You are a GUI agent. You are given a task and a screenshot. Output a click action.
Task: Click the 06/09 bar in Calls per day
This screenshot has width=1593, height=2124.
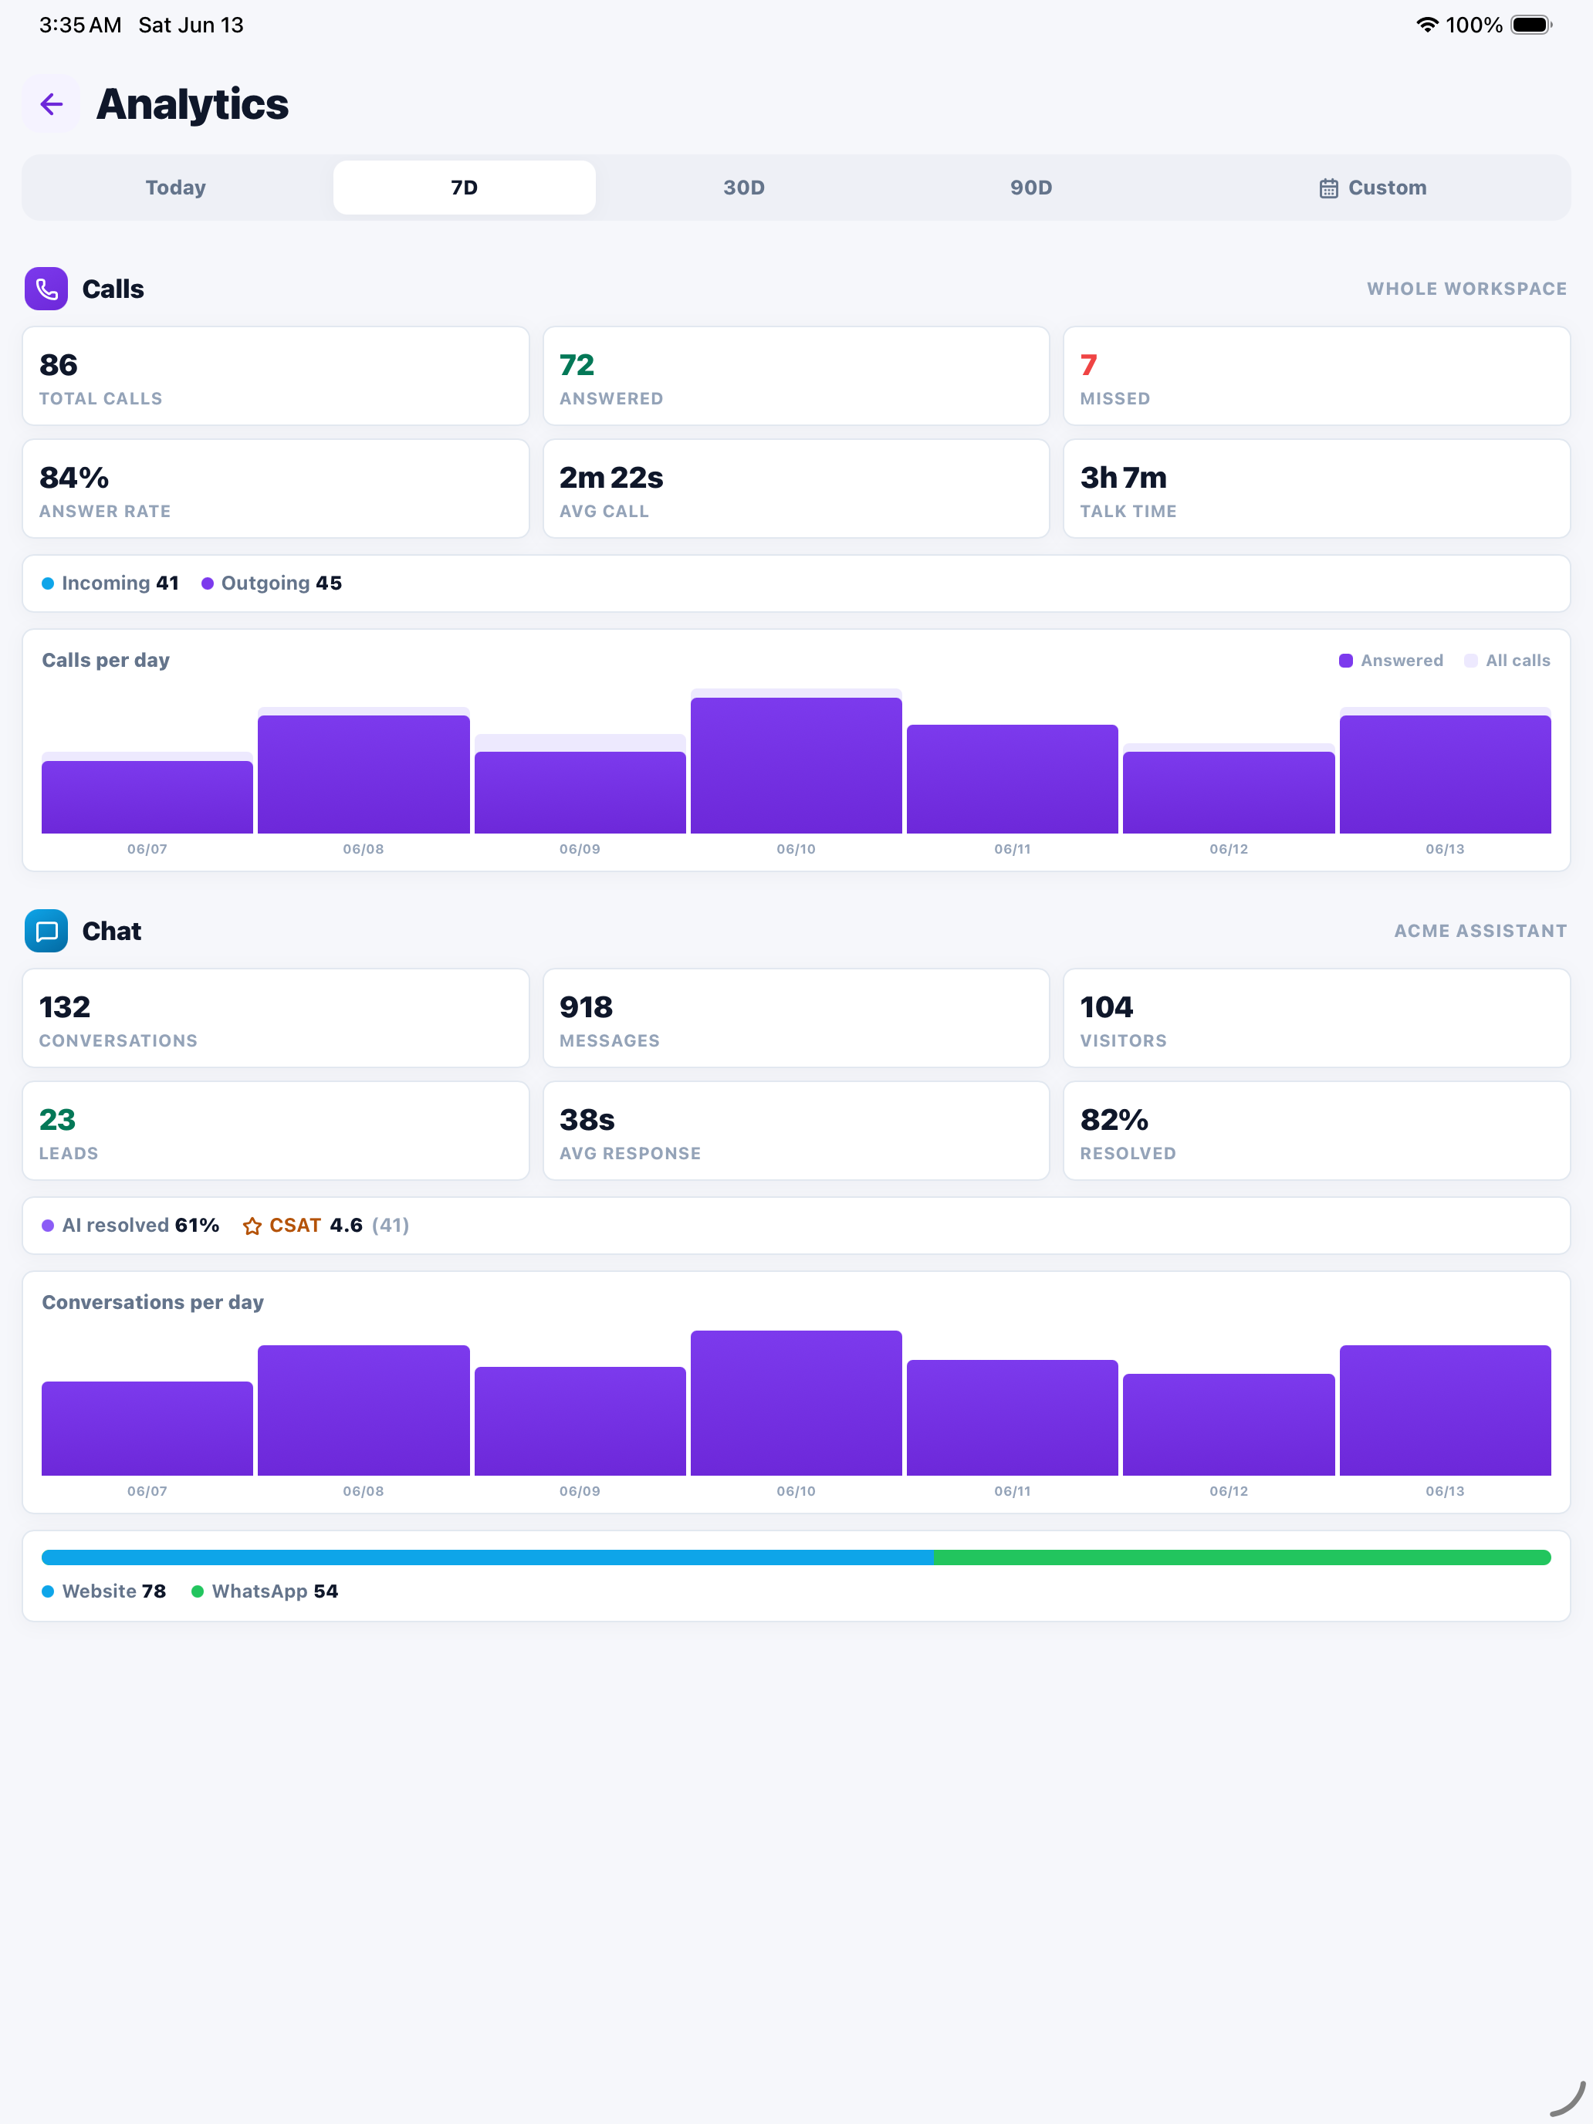(x=580, y=784)
